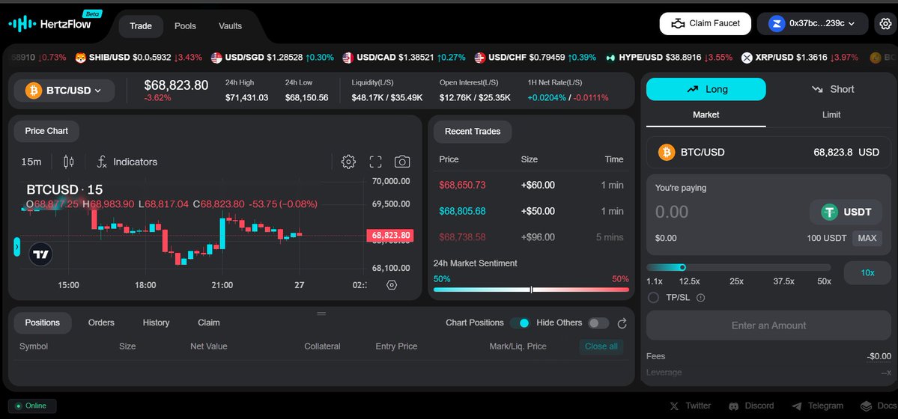Click the 50x leverage label
The image size is (898, 419).
824,281
